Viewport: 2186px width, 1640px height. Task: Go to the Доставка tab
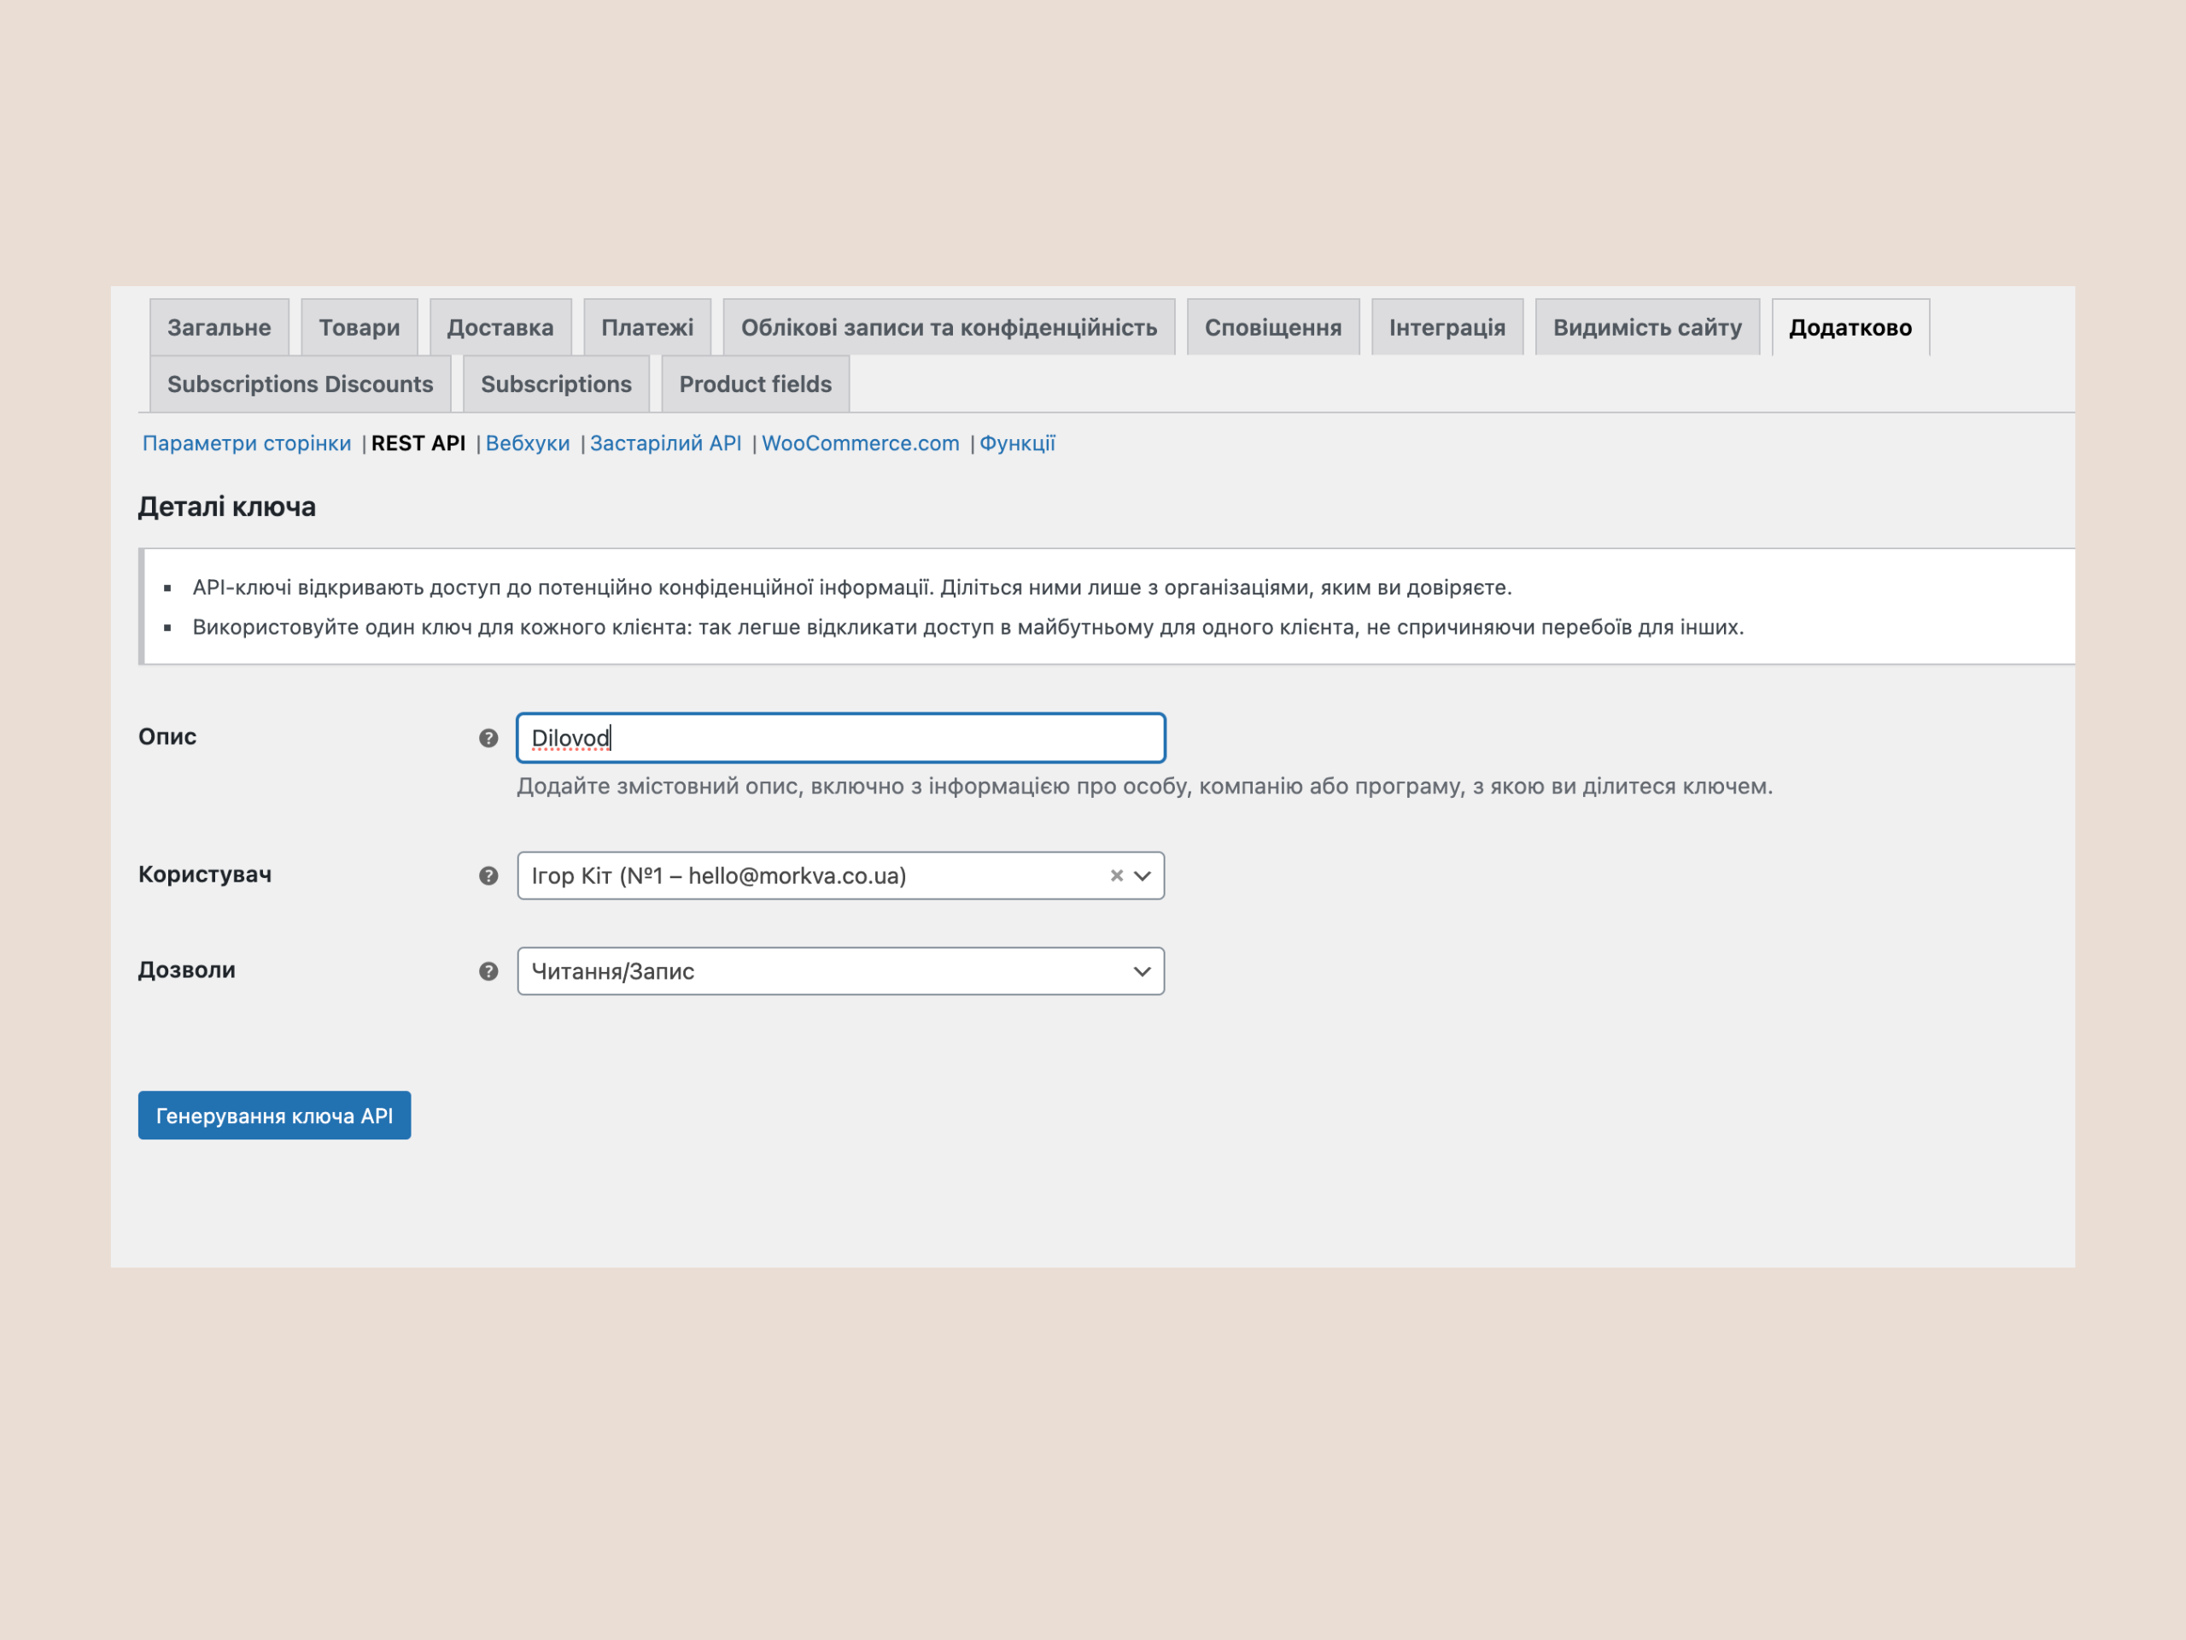point(500,327)
